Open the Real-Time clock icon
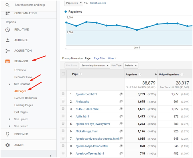193x158 pixels. [7, 30]
